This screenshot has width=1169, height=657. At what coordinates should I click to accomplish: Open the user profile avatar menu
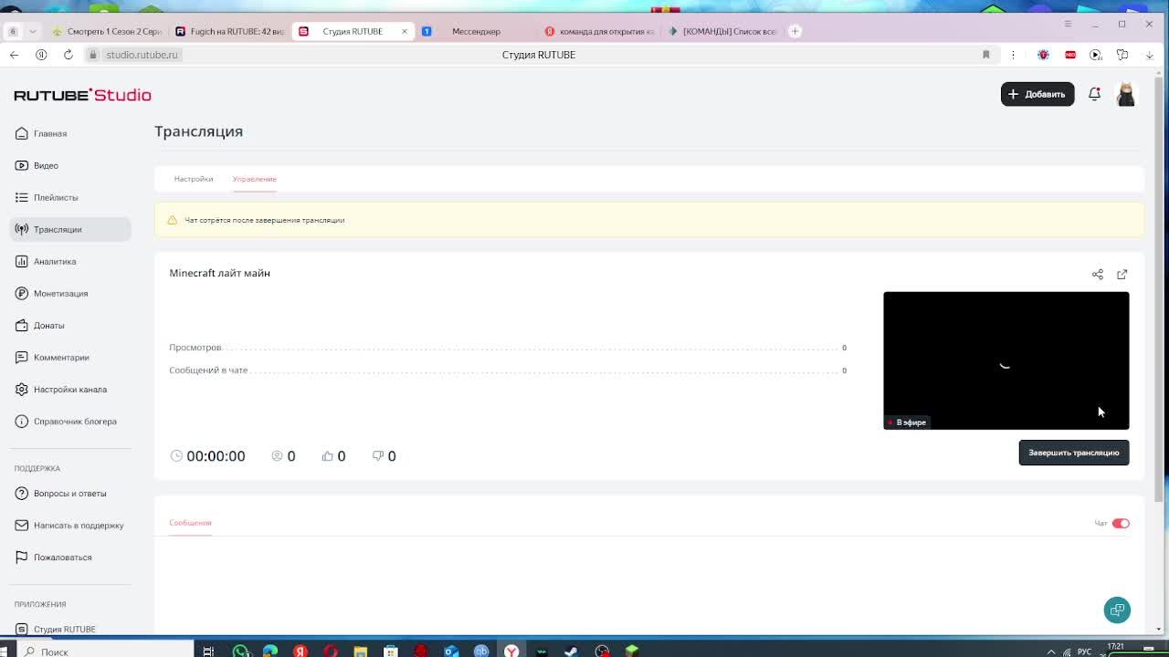[x=1126, y=94]
